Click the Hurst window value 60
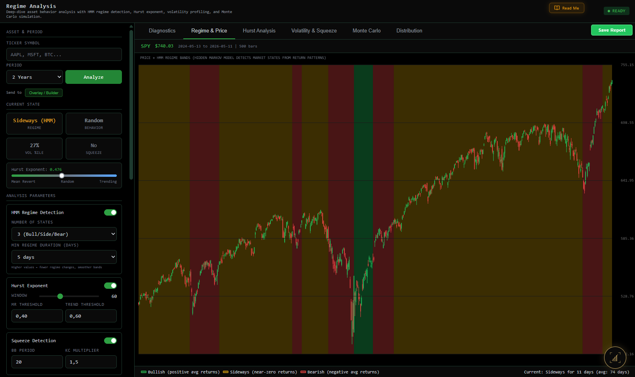Screen dimensions: 635x377 114,296
